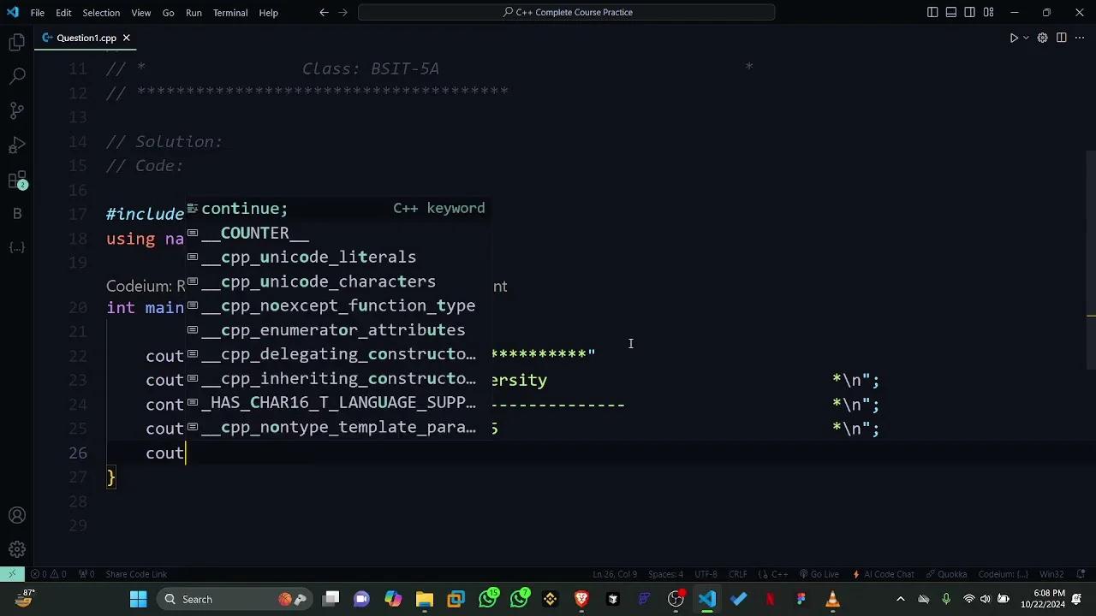The height and width of the screenshot is (616, 1096).
Task: Switch to the Question1.cpp tab
Action: point(86,38)
